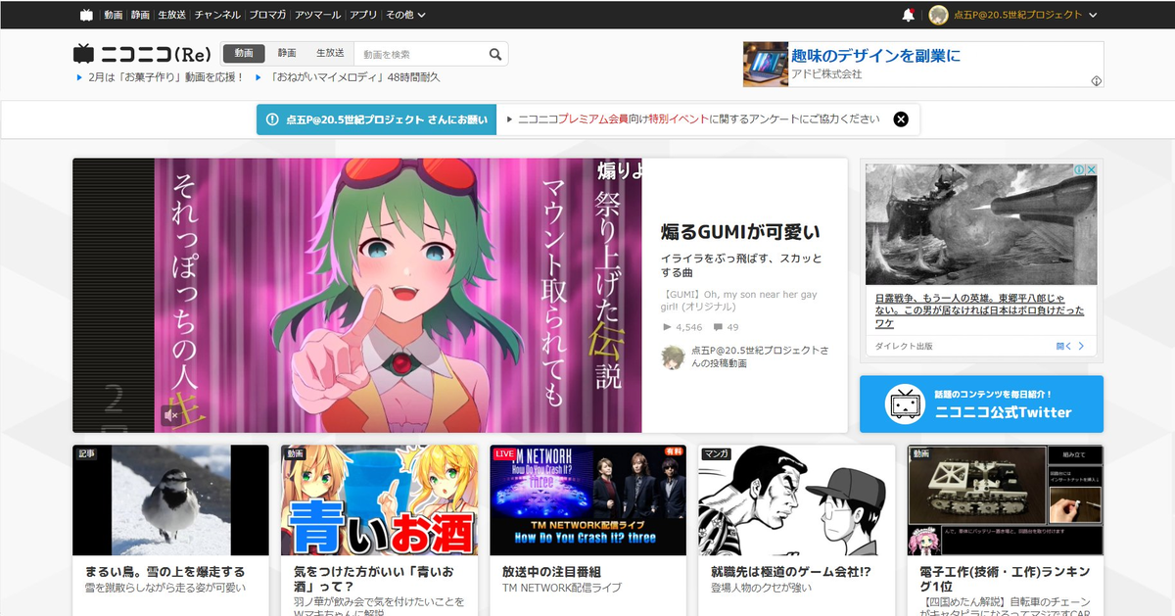The height and width of the screenshot is (616, 1175).
Task: Open 生放送 in the top black bar
Action: pos(172,15)
